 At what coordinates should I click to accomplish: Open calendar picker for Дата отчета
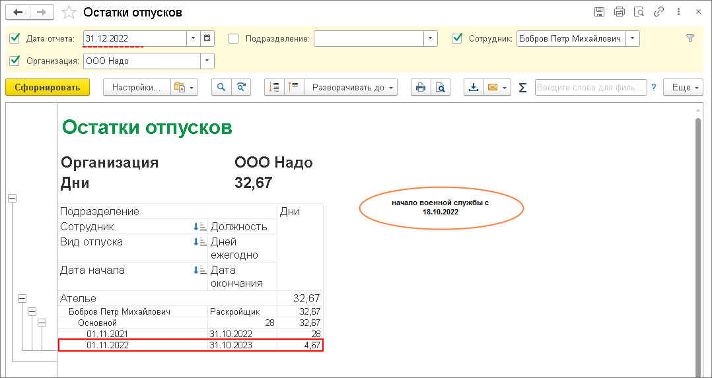(207, 39)
